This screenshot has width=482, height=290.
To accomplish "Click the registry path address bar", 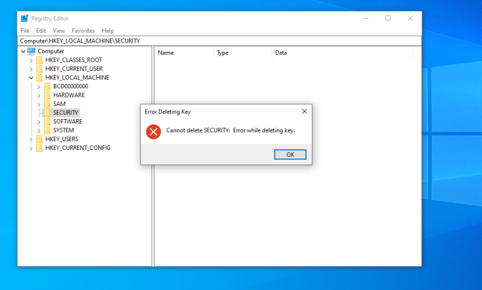I will [x=219, y=41].
